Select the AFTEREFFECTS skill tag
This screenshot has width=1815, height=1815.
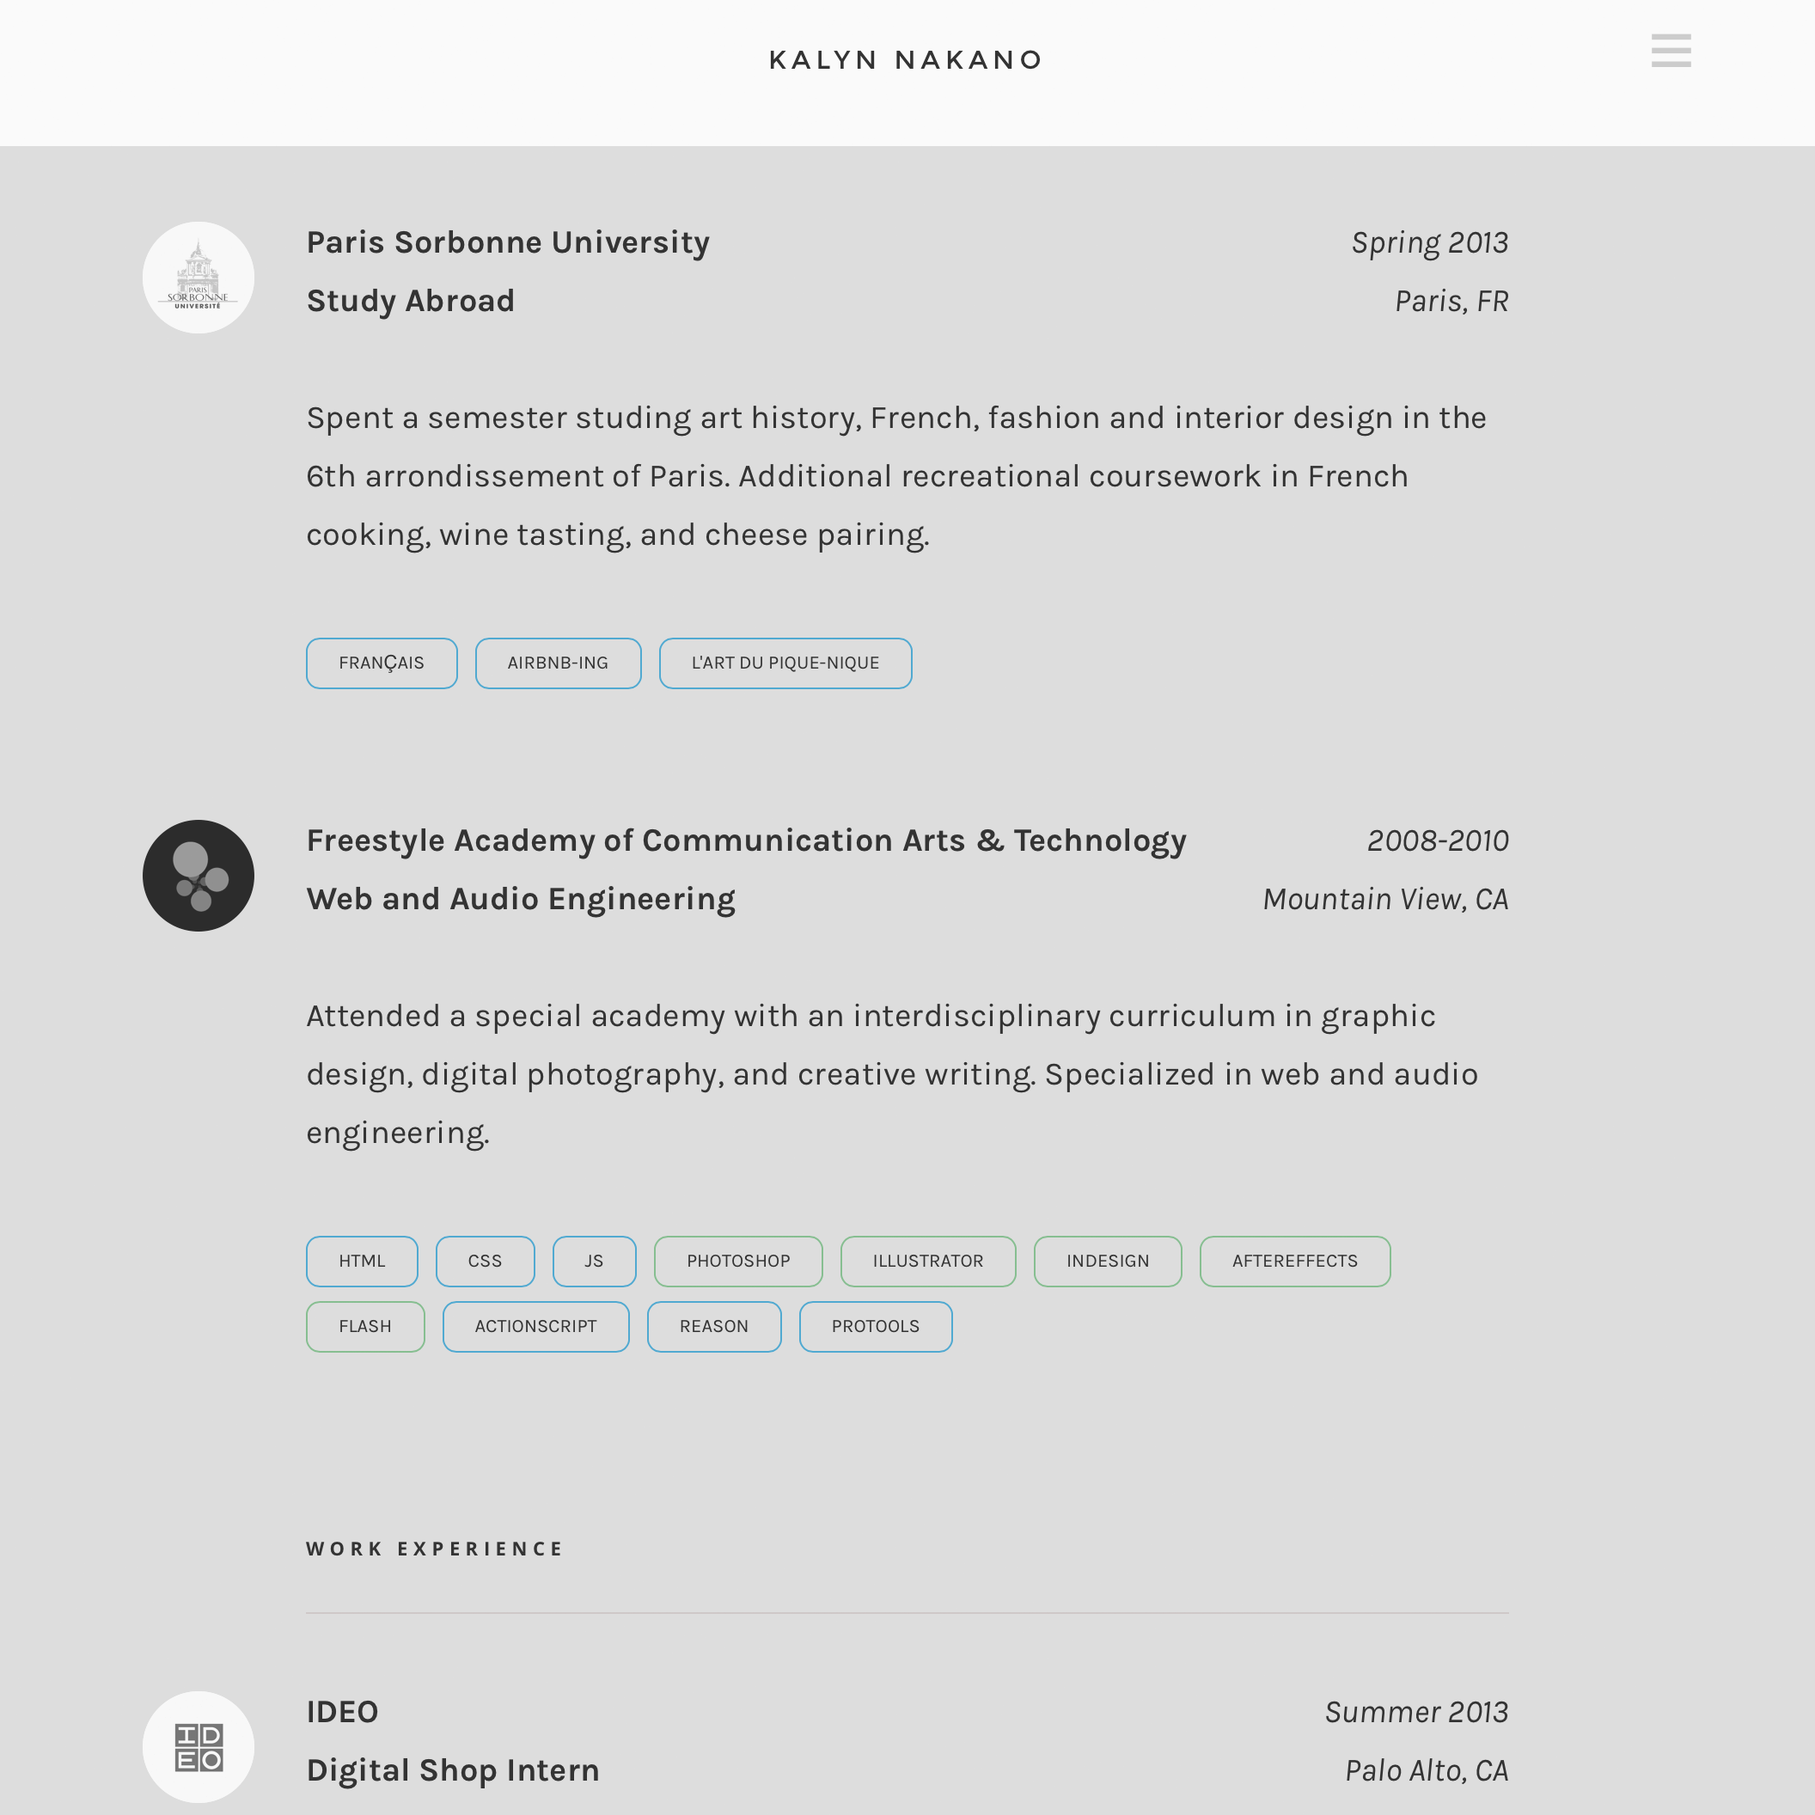(x=1294, y=1261)
